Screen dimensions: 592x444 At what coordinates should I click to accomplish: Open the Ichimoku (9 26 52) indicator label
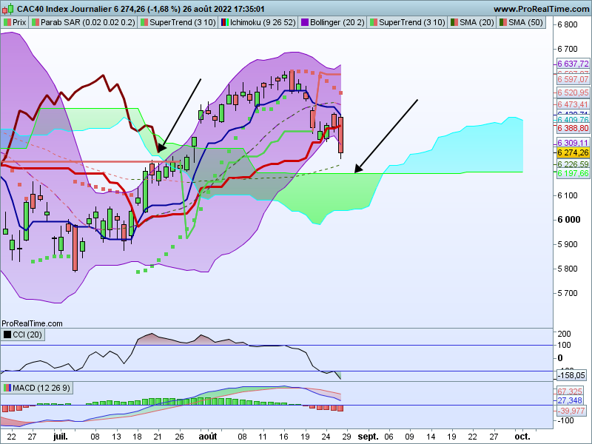click(x=263, y=22)
